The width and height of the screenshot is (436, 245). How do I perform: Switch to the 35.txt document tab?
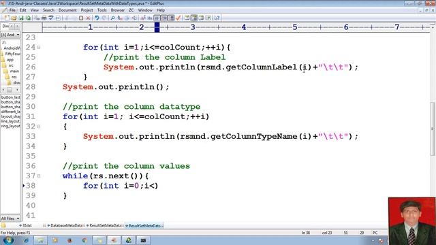click(x=26, y=226)
